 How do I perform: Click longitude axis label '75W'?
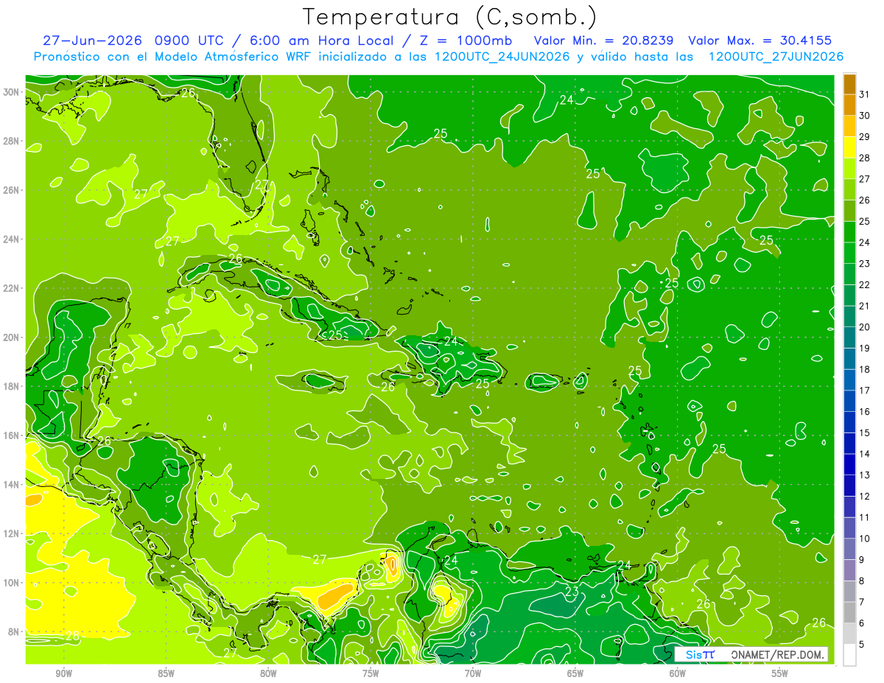[x=371, y=673]
